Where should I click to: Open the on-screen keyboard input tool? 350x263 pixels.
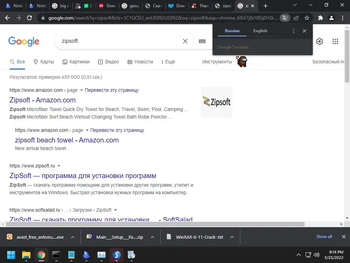click(x=202, y=41)
